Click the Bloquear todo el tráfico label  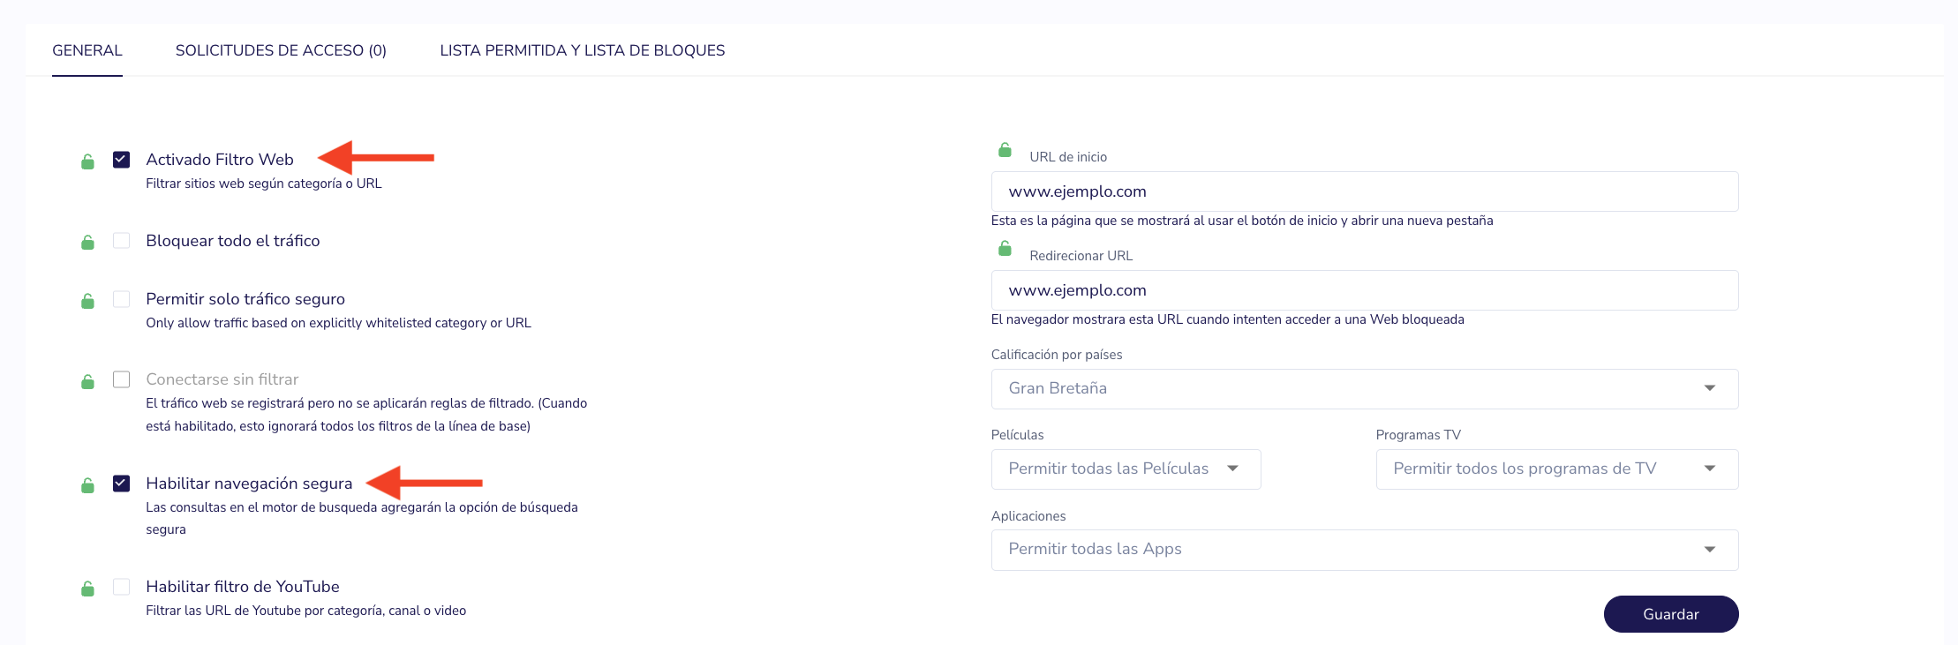[x=233, y=241]
